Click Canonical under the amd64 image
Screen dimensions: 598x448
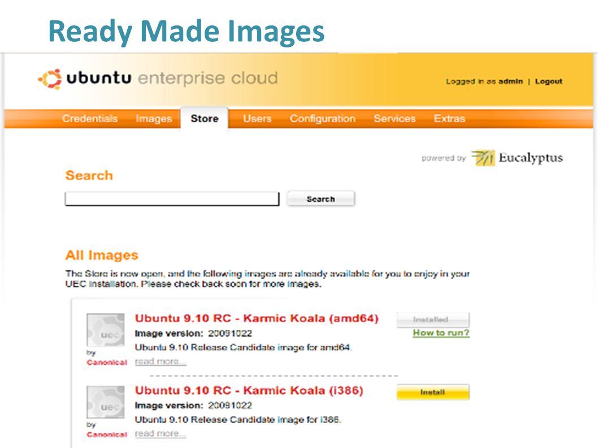(107, 363)
